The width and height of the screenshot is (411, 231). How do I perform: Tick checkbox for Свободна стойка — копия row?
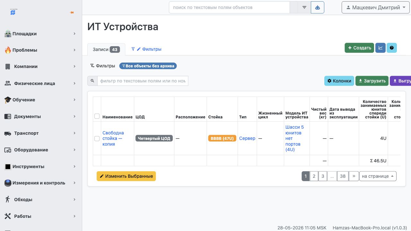(x=97, y=139)
